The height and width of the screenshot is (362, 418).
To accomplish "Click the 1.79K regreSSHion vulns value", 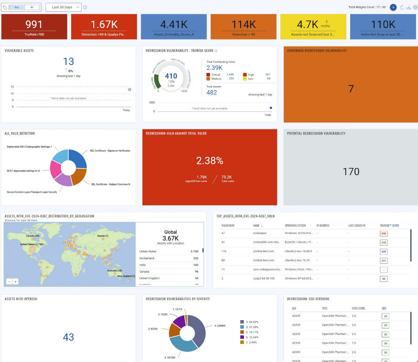I will tap(202, 177).
